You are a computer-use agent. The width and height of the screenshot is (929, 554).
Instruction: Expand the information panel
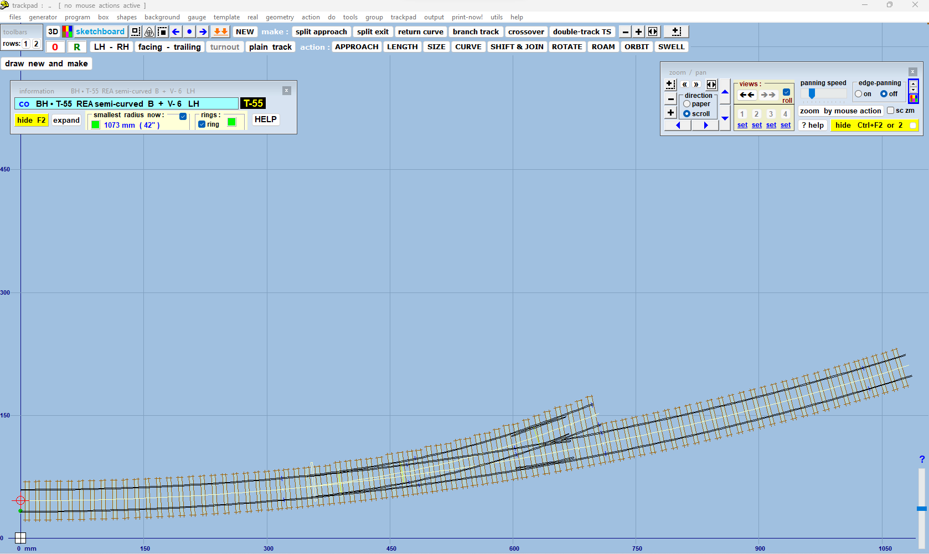[66, 120]
